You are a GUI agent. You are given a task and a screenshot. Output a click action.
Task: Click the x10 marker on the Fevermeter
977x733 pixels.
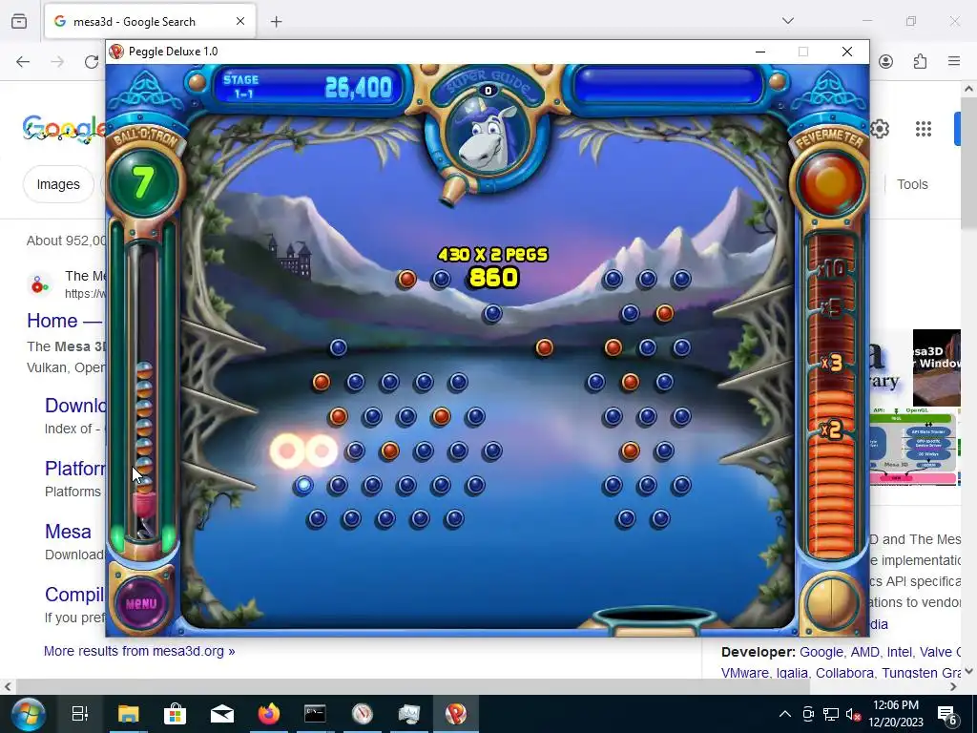point(833,268)
